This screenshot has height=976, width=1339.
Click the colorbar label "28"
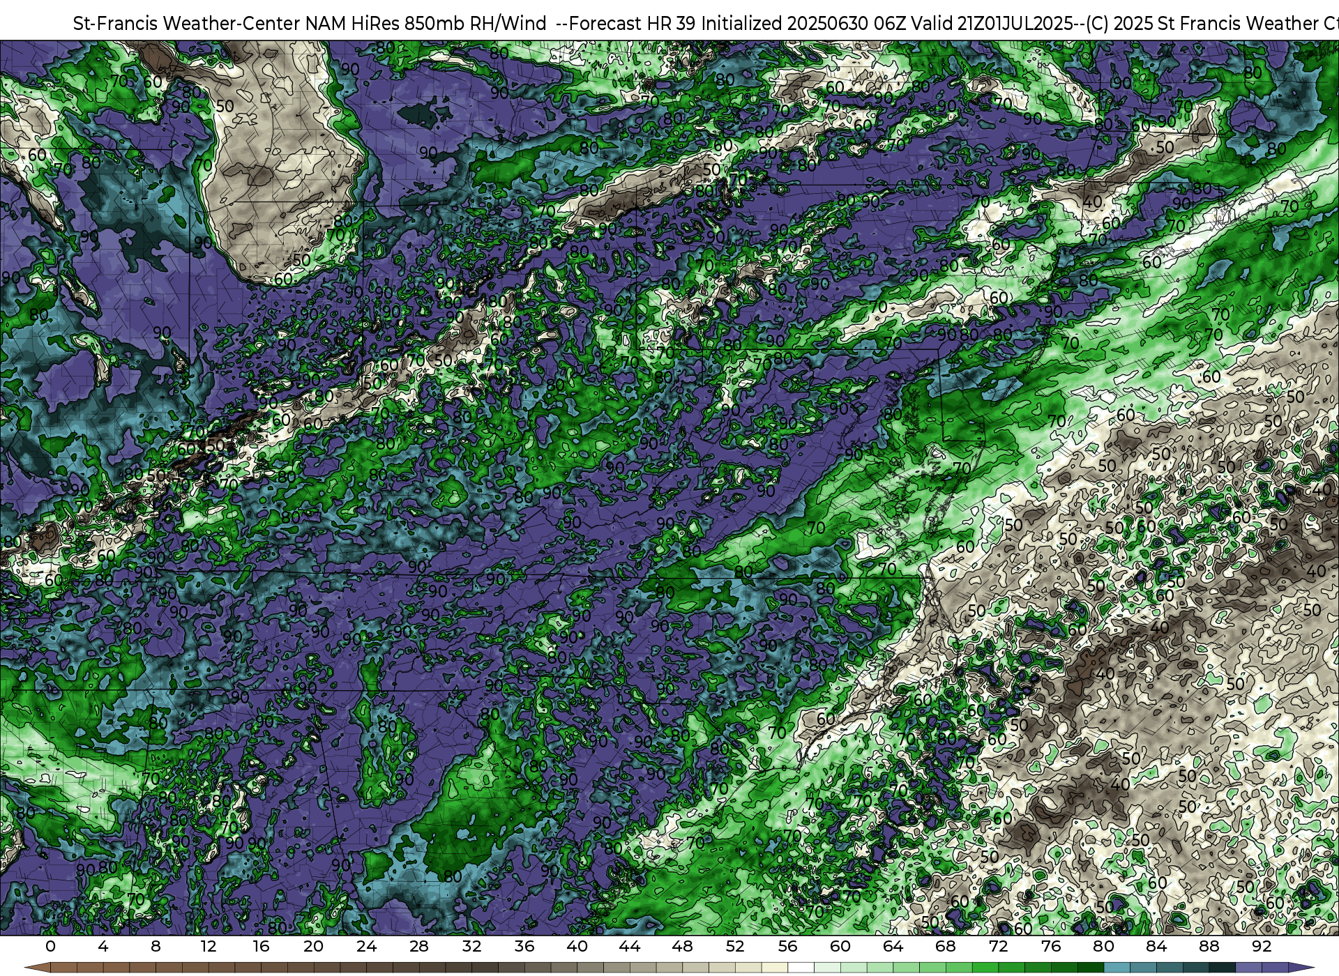pos(419,947)
